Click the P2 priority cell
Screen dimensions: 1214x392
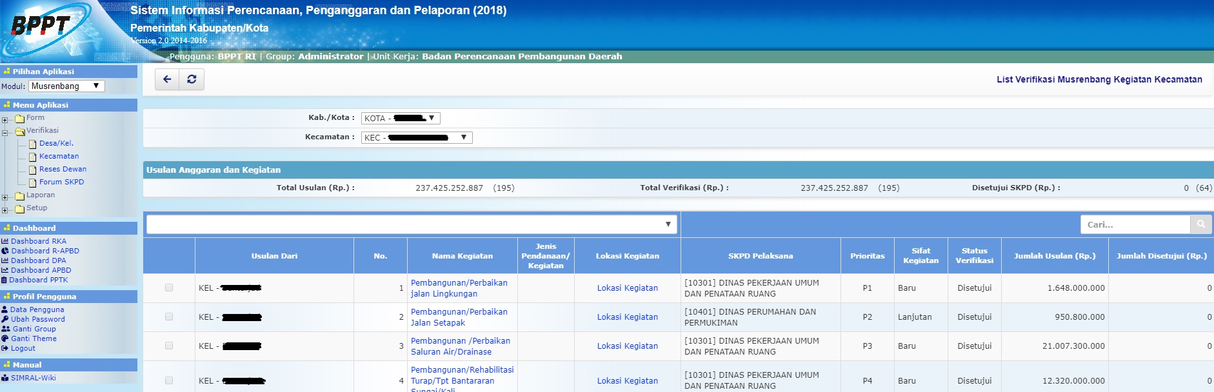click(867, 317)
